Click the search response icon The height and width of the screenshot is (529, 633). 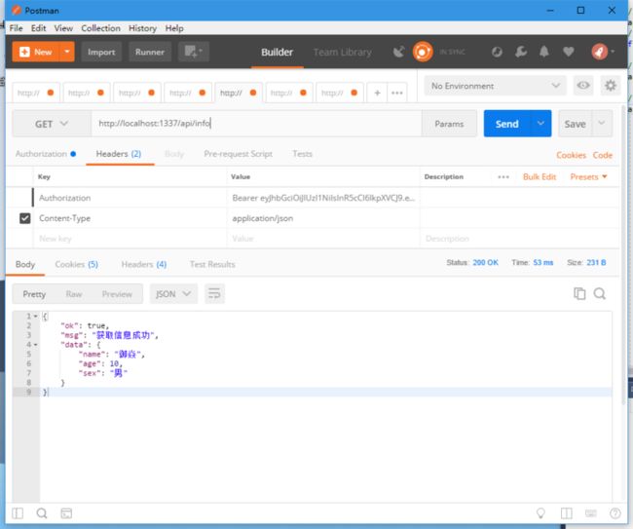click(x=600, y=293)
